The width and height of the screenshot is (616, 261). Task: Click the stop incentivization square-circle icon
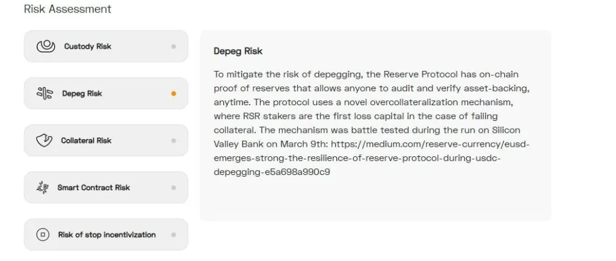pos(43,235)
